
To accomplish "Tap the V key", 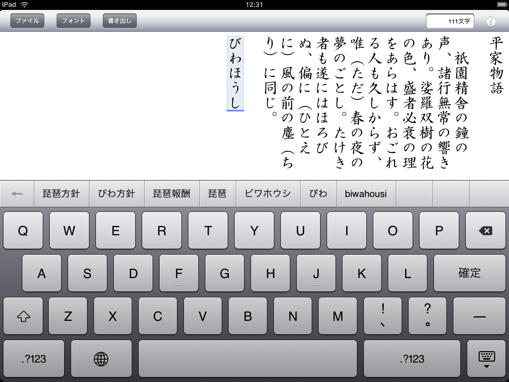I will pyautogui.click(x=203, y=316).
